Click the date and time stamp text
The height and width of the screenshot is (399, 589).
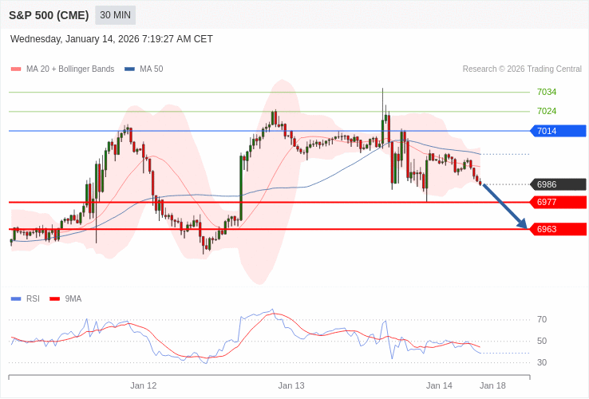(x=112, y=39)
